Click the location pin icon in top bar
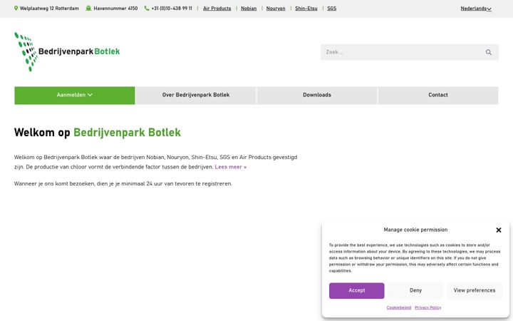Image resolution: width=513 pixels, height=321 pixels. [x=16, y=8]
